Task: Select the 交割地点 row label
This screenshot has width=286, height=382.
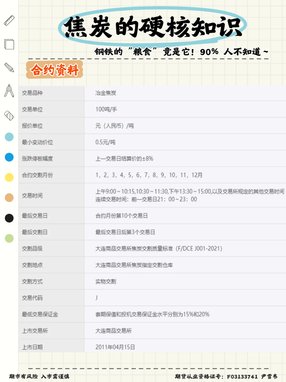Action: (x=32, y=265)
